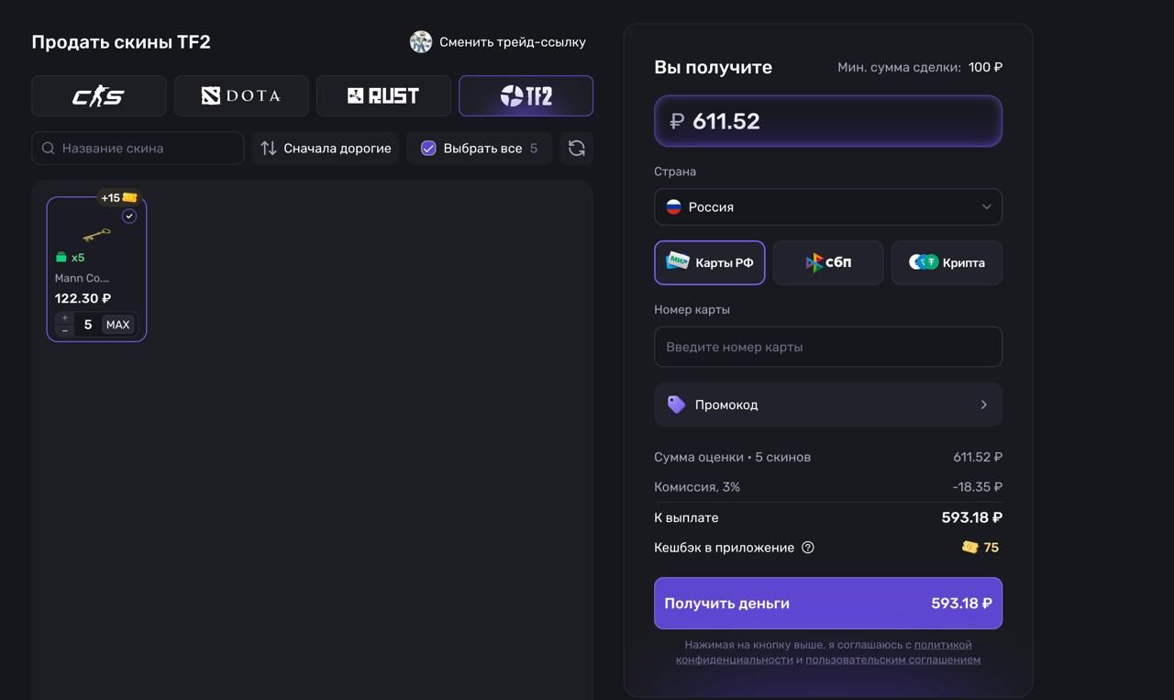Click the +15 cashback badge on key
1174x700 pixels.
pyautogui.click(x=118, y=197)
